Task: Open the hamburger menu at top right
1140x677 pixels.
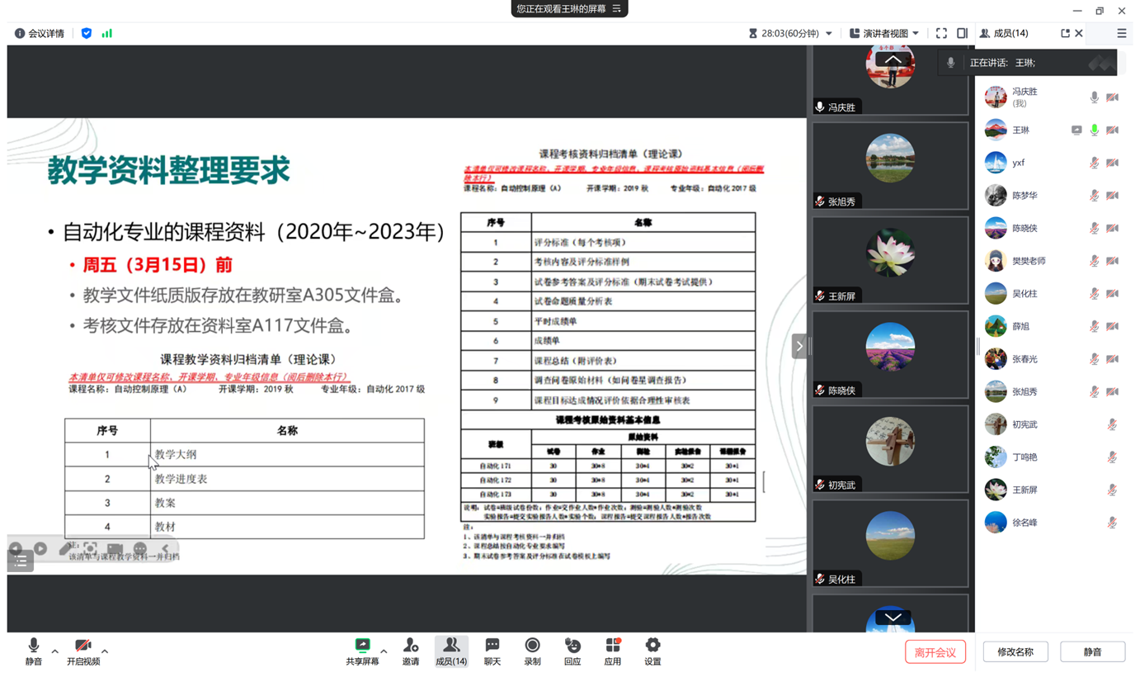Action: (1121, 33)
